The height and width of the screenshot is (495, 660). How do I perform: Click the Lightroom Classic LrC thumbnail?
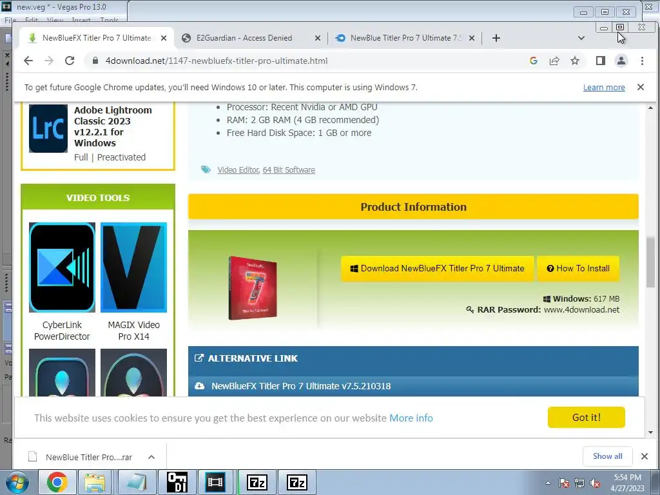pyautogui.click(x=48, y=128)
